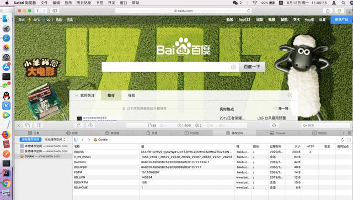
Task: Go forward in inspector content history
Action: click(x=89, y=140)
